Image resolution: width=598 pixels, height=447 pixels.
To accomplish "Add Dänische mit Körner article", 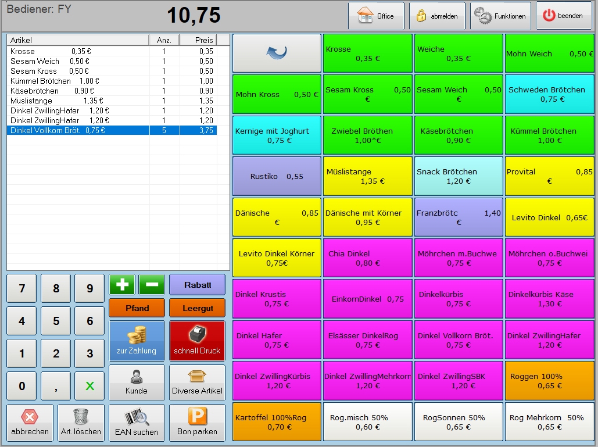I will pyautogui.click(x=368, y=217).
